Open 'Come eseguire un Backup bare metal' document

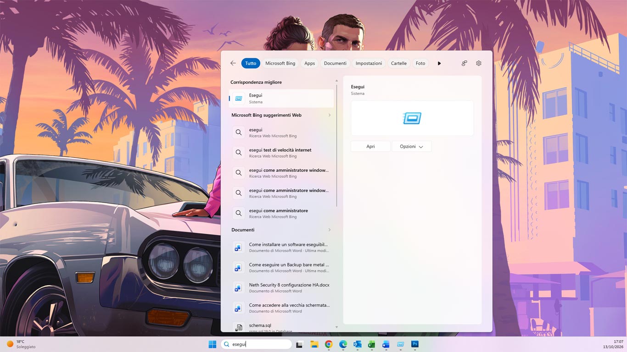pos(281,267)
